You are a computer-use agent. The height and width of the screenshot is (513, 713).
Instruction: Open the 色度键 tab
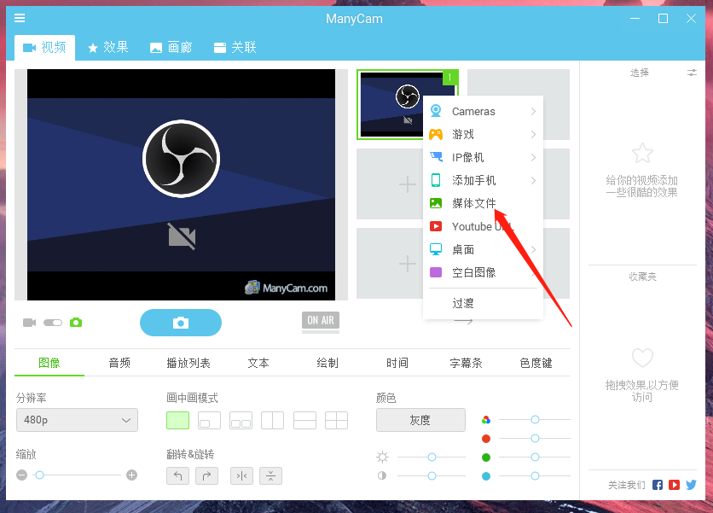536,364
